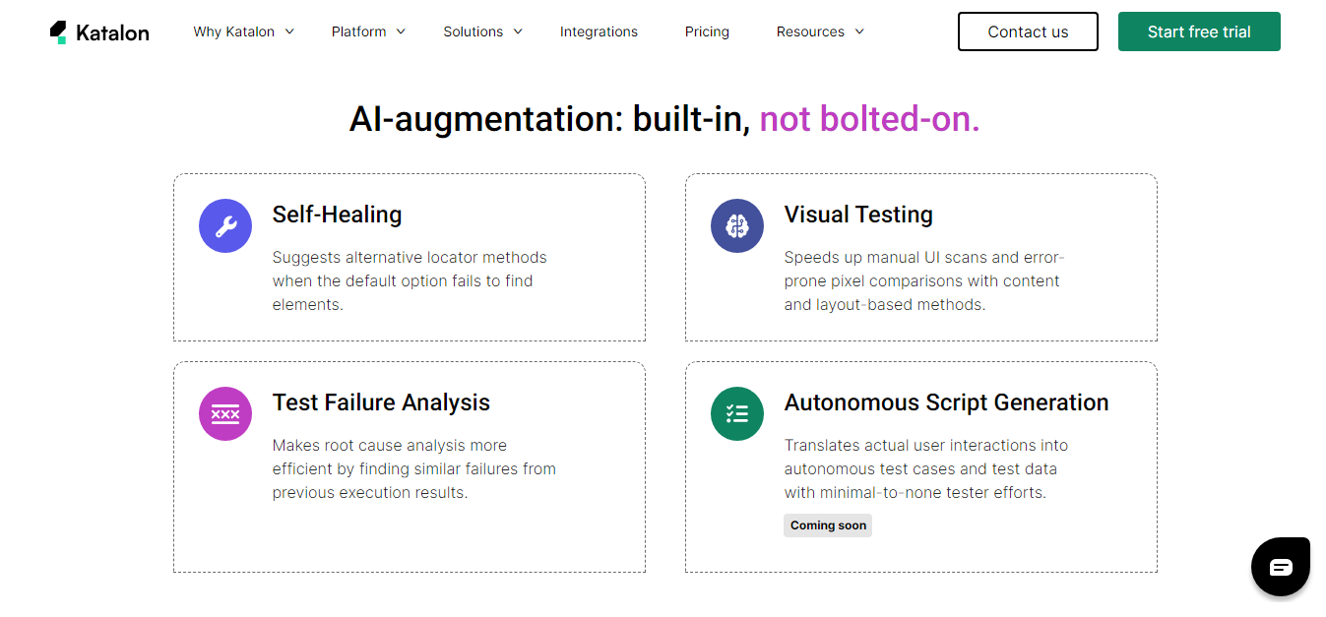This screenshot has height=617, width=1326.
Task: Click the Autonomous Script Generation checklist icon
Action: pos(737,414)
